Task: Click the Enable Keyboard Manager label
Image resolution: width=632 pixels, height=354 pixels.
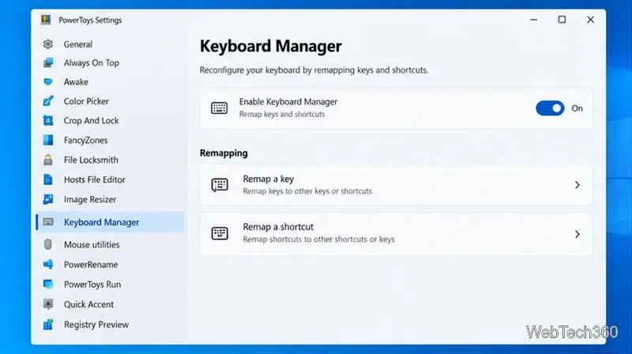Action: (x=288, y=102)
